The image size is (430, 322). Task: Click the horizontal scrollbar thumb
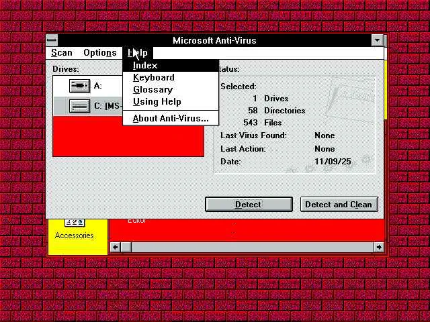[126, 248]
